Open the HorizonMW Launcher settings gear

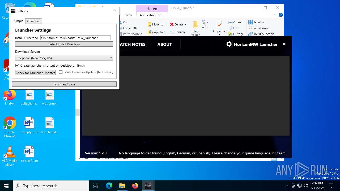(x=229, y=44)
